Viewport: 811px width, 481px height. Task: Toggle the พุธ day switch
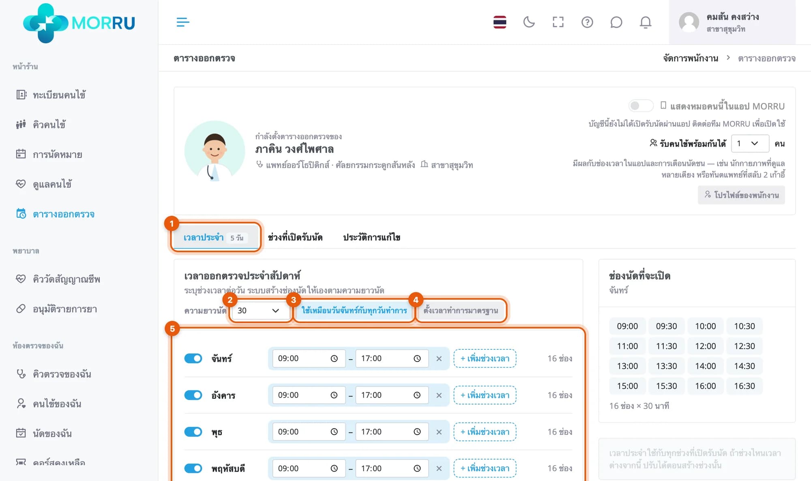(x=193, y=432)
